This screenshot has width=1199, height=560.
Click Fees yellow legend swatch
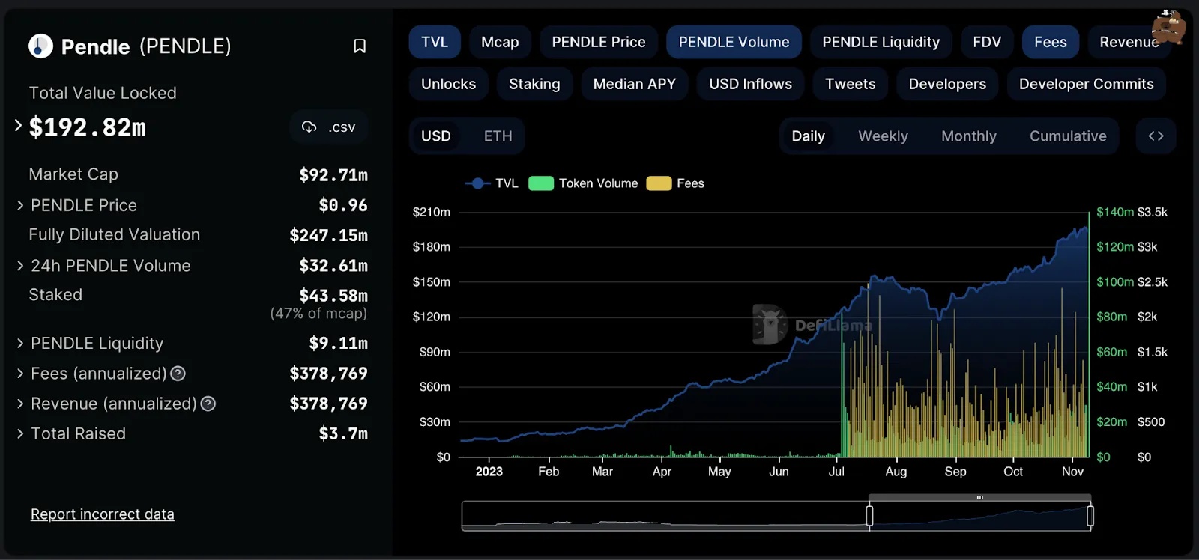(659, 183)
